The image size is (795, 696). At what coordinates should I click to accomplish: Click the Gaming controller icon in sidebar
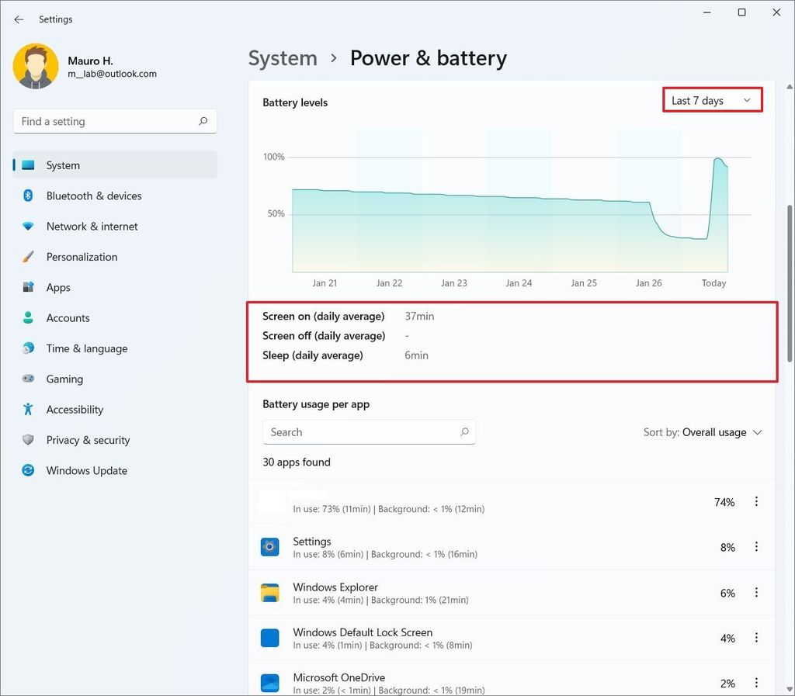26,379
